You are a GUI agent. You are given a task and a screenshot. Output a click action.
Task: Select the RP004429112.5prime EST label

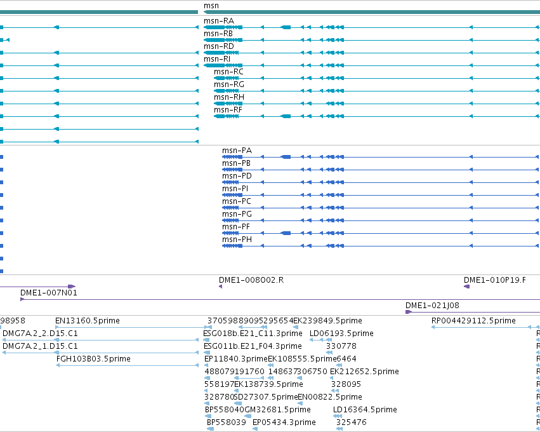(x=473, y=321)
